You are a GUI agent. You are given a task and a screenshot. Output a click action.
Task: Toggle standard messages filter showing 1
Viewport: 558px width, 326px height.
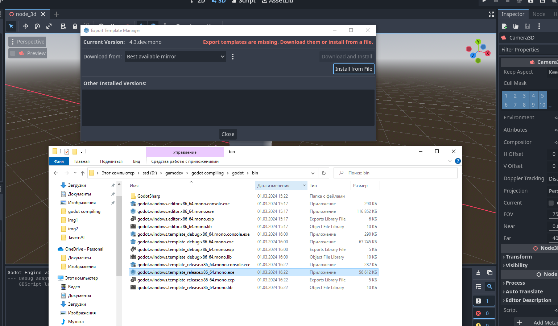(484, 301)
